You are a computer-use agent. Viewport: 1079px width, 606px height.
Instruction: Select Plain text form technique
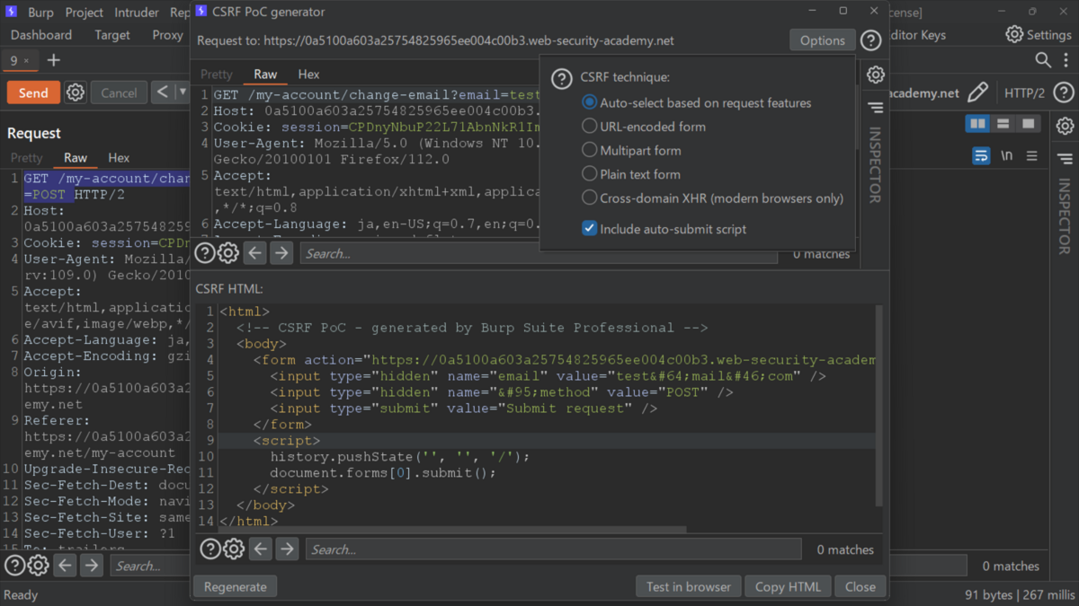point(631,174)
